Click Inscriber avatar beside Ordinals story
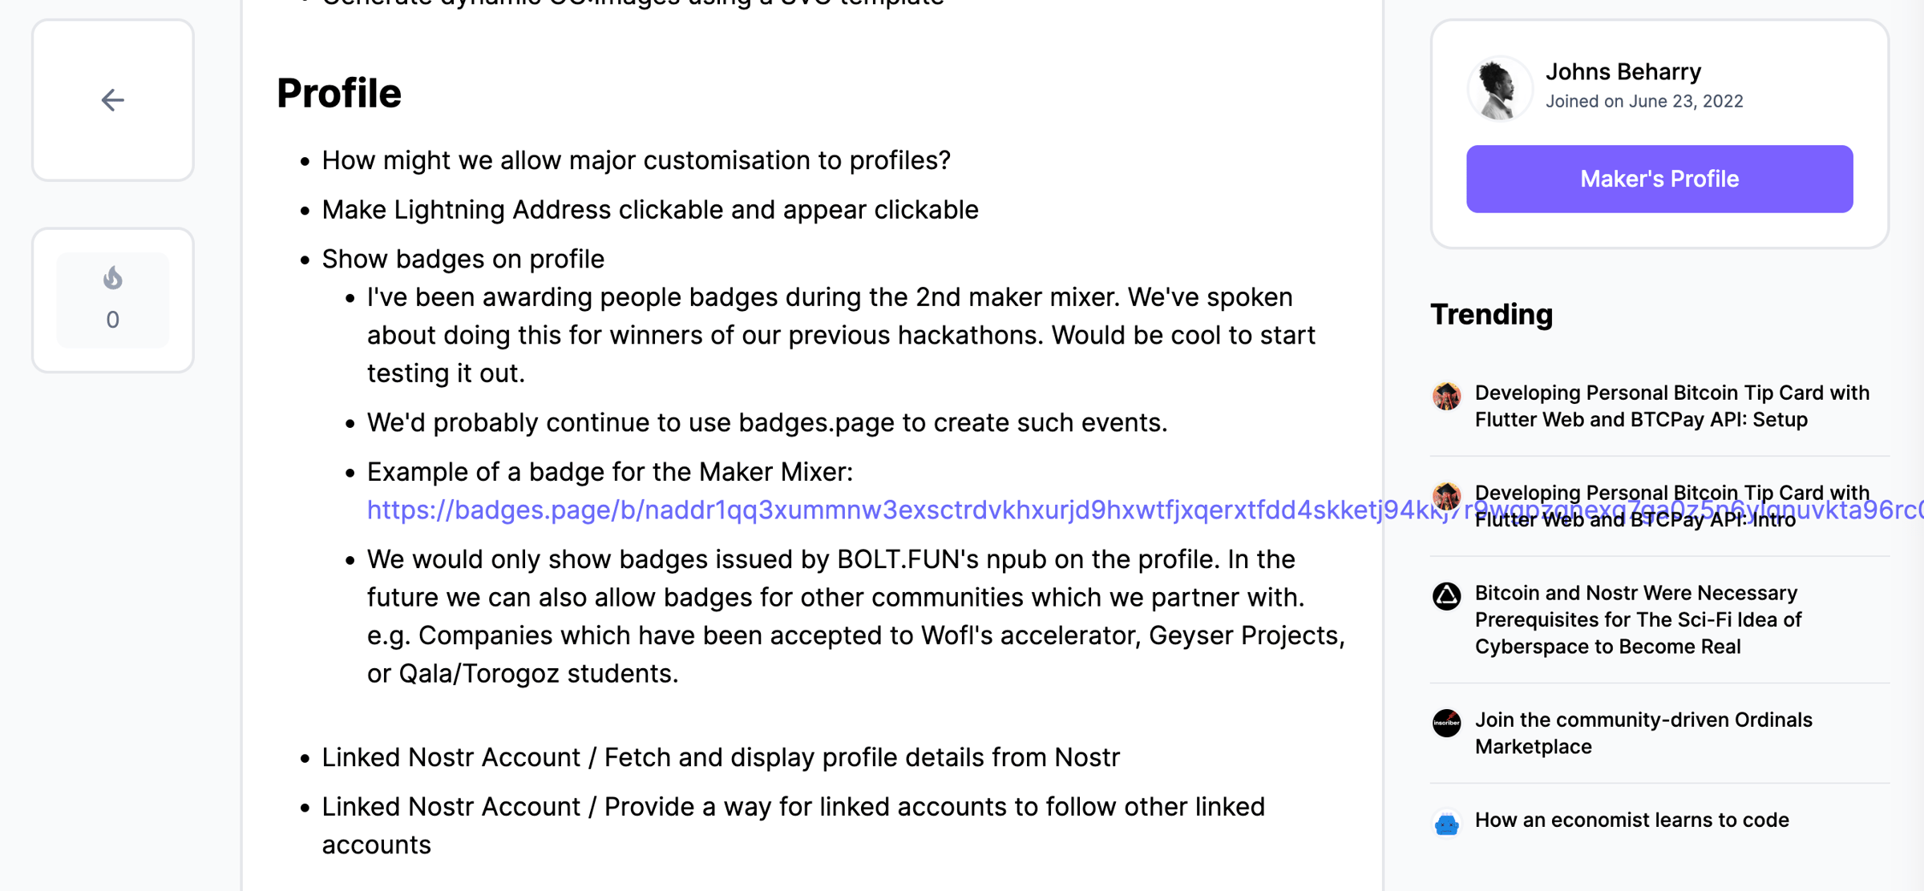Image resolution: width=1924 pixels, height=891 pixels. (1446, 723)
